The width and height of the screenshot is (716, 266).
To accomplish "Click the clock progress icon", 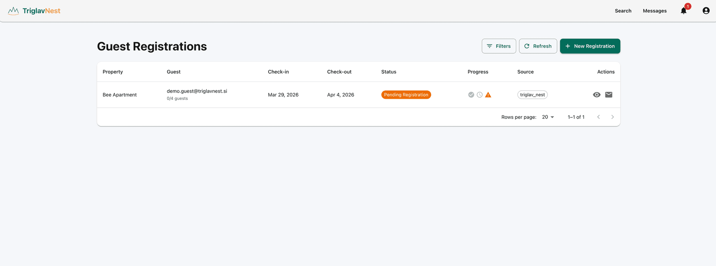I will tap(480, 95).
